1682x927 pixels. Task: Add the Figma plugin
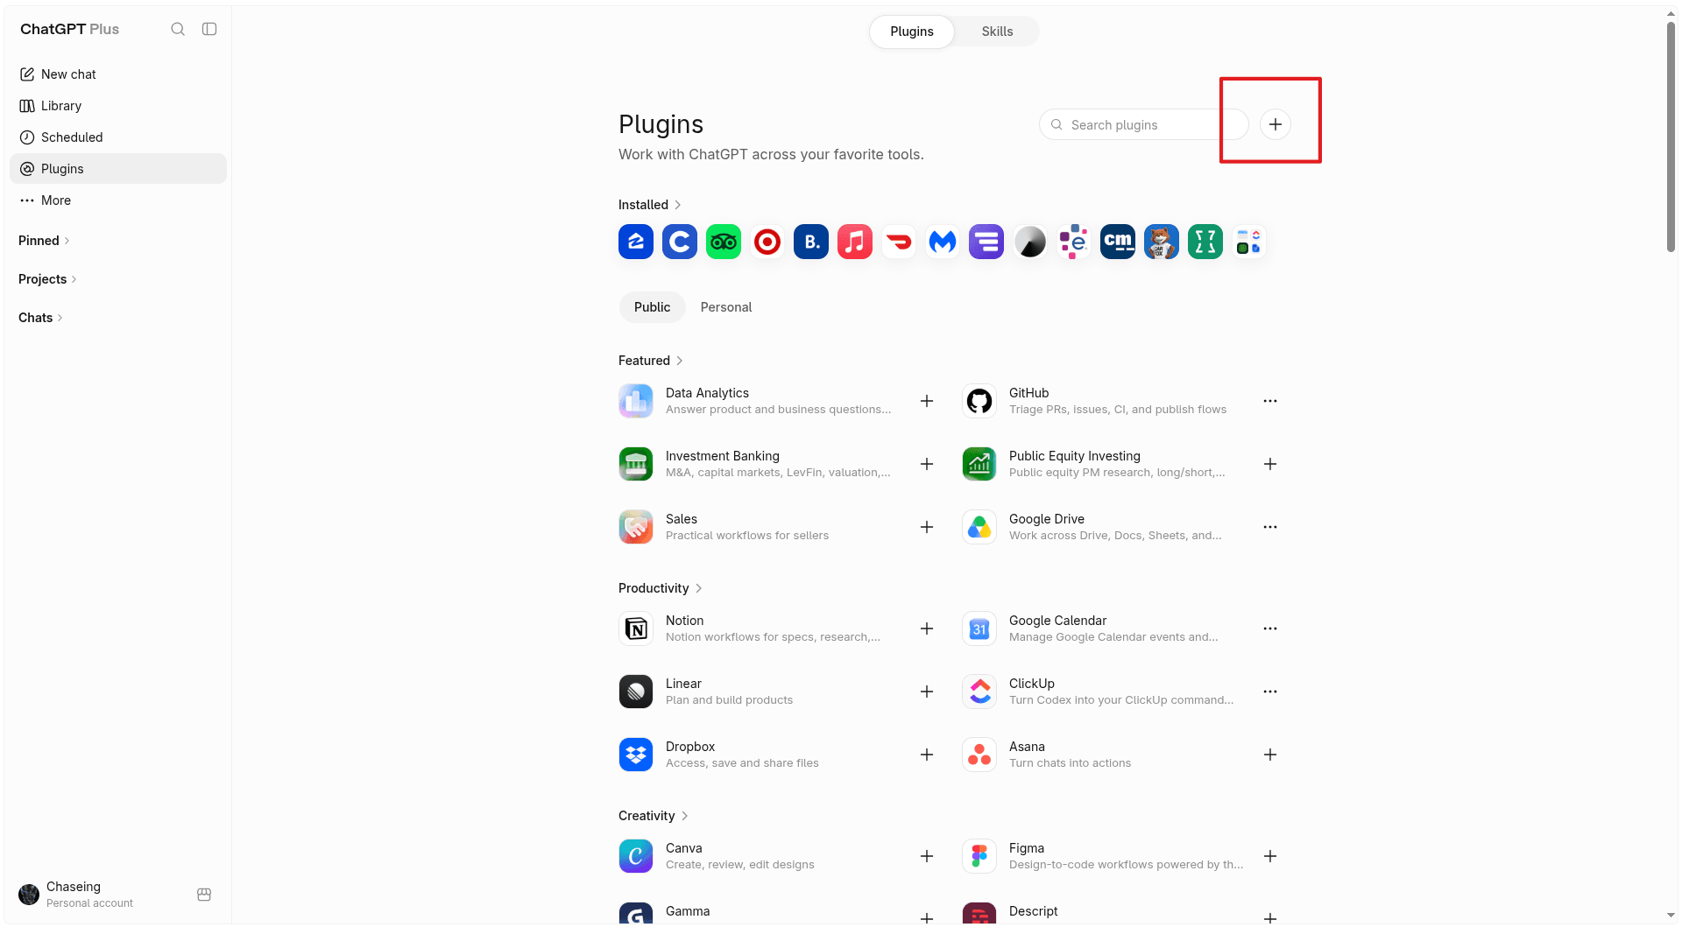(x=1270, y=856)
